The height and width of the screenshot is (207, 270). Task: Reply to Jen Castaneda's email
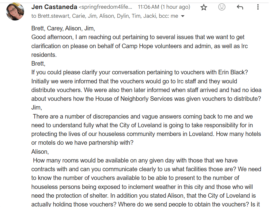point(240,7)
